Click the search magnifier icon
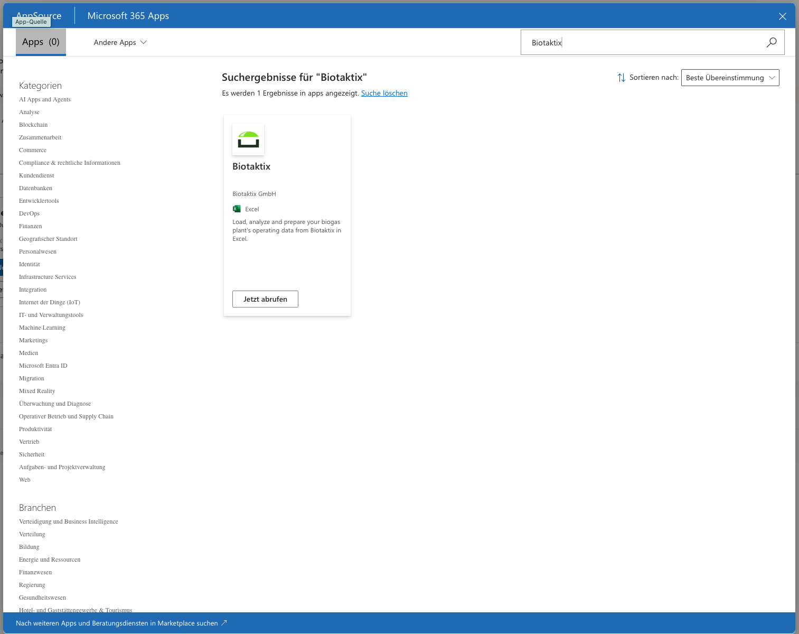799x634 pixels. (x=772, y=42)
